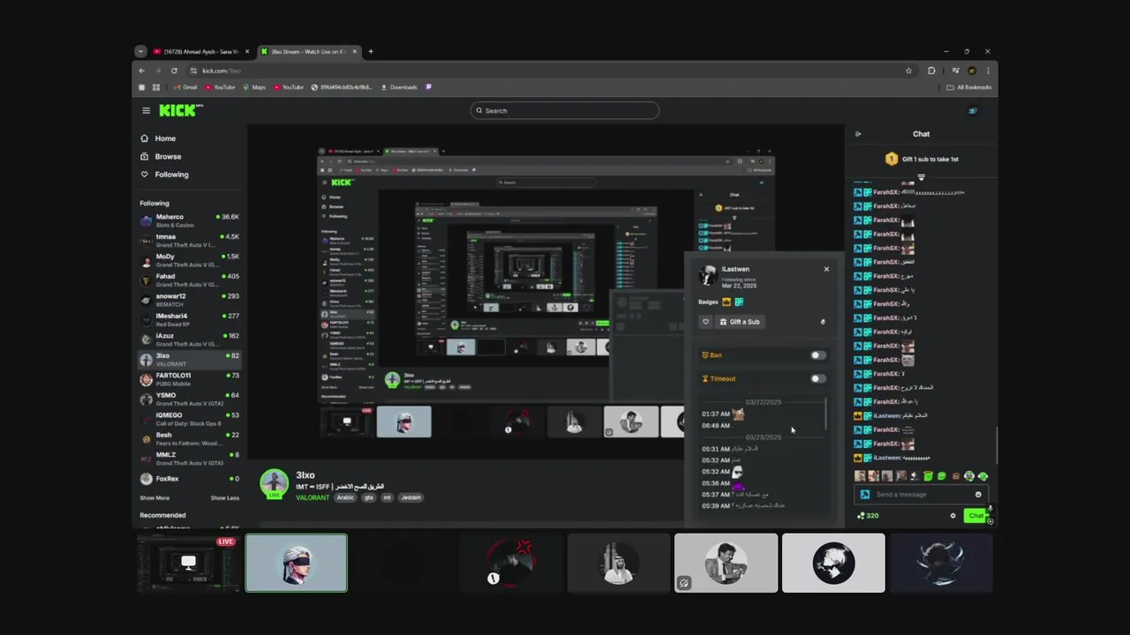This screenshot has width=1130, height=635.
Task: Switch to the 3lxo Stream Kick tab
Action: 309,51
